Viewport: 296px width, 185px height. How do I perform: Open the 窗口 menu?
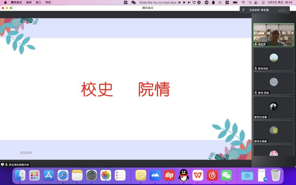[38, 2]
